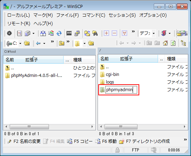Open the terminal console icon

(x=69, y=33)
